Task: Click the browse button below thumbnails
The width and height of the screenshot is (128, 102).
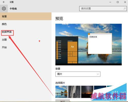Action: [x=63, y=101]
